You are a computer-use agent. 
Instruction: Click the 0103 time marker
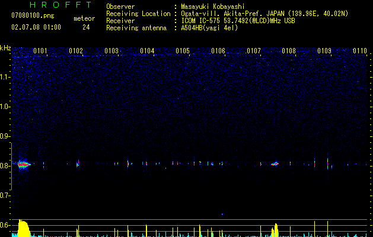pyautogui.click(x=111, y=51)
